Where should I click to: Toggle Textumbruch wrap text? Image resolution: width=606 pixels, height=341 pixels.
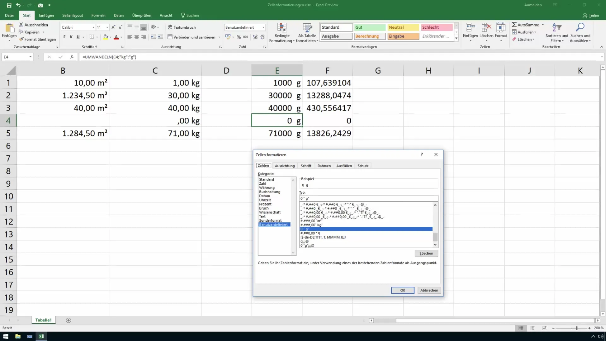pos(182,27)
